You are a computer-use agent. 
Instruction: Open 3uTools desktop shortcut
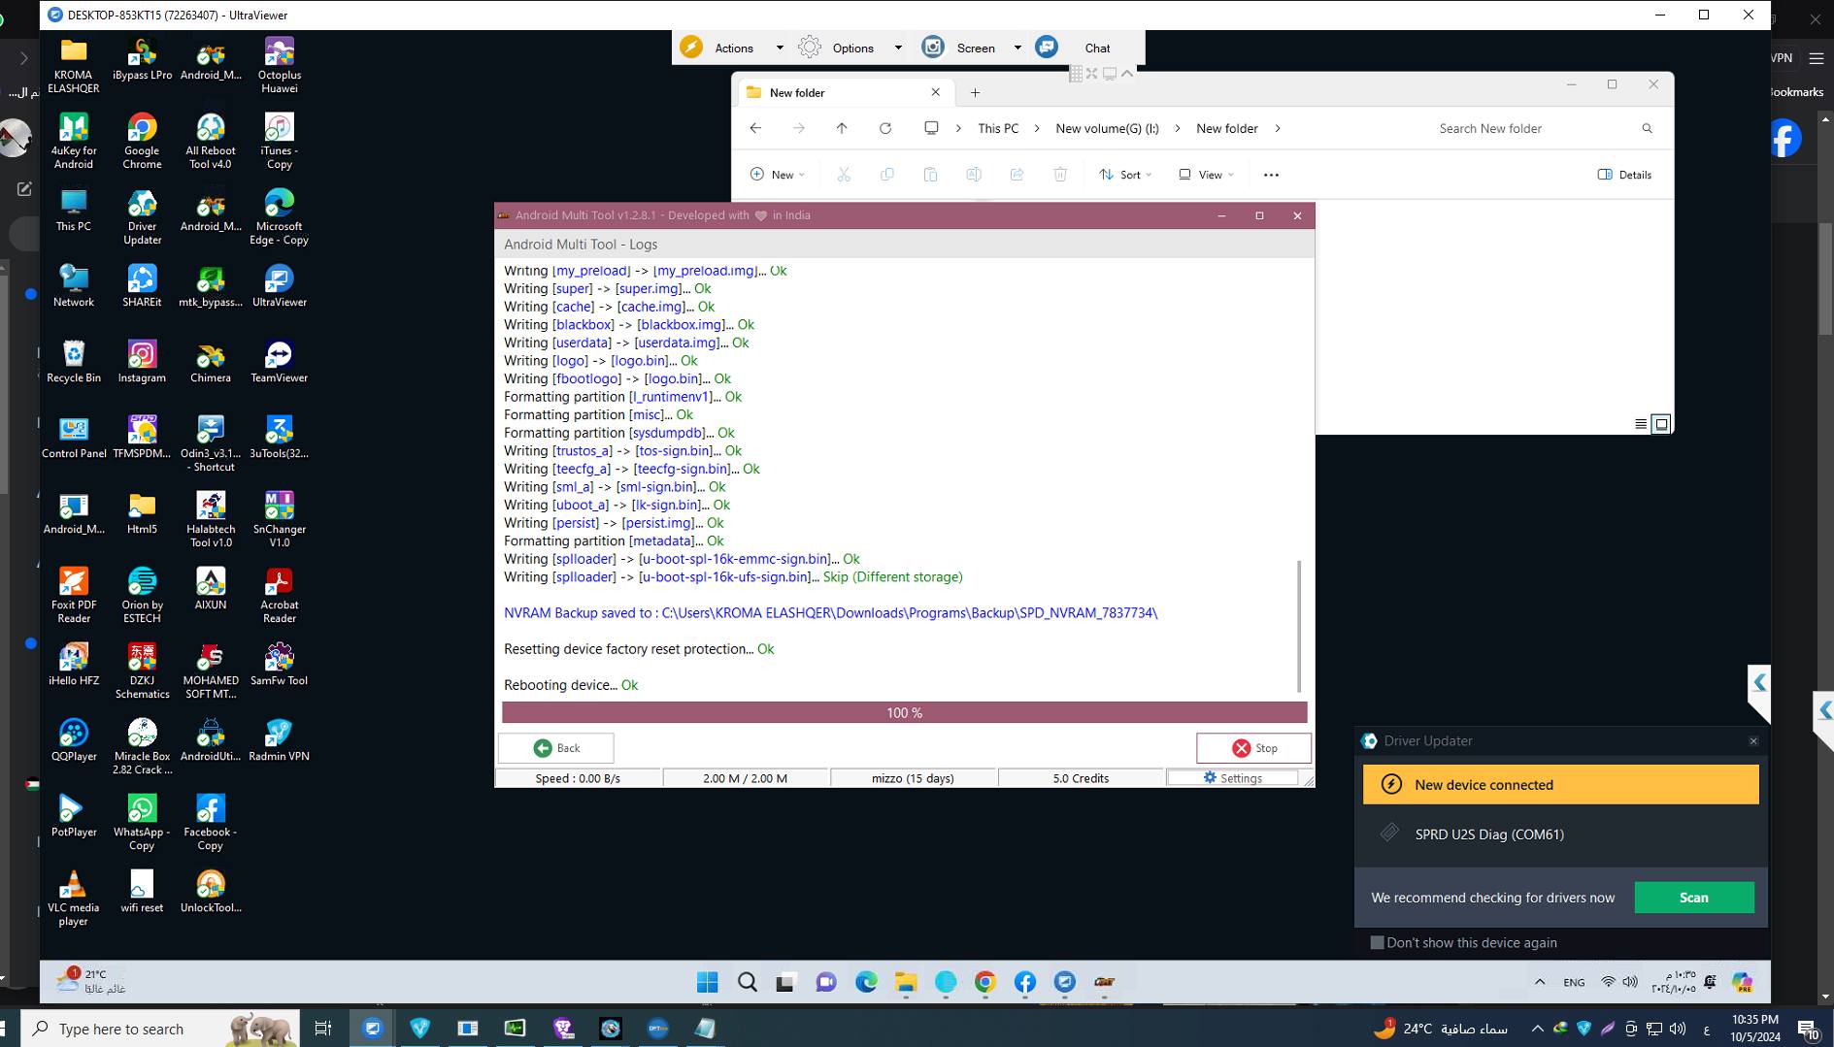(x=279, y=439)
